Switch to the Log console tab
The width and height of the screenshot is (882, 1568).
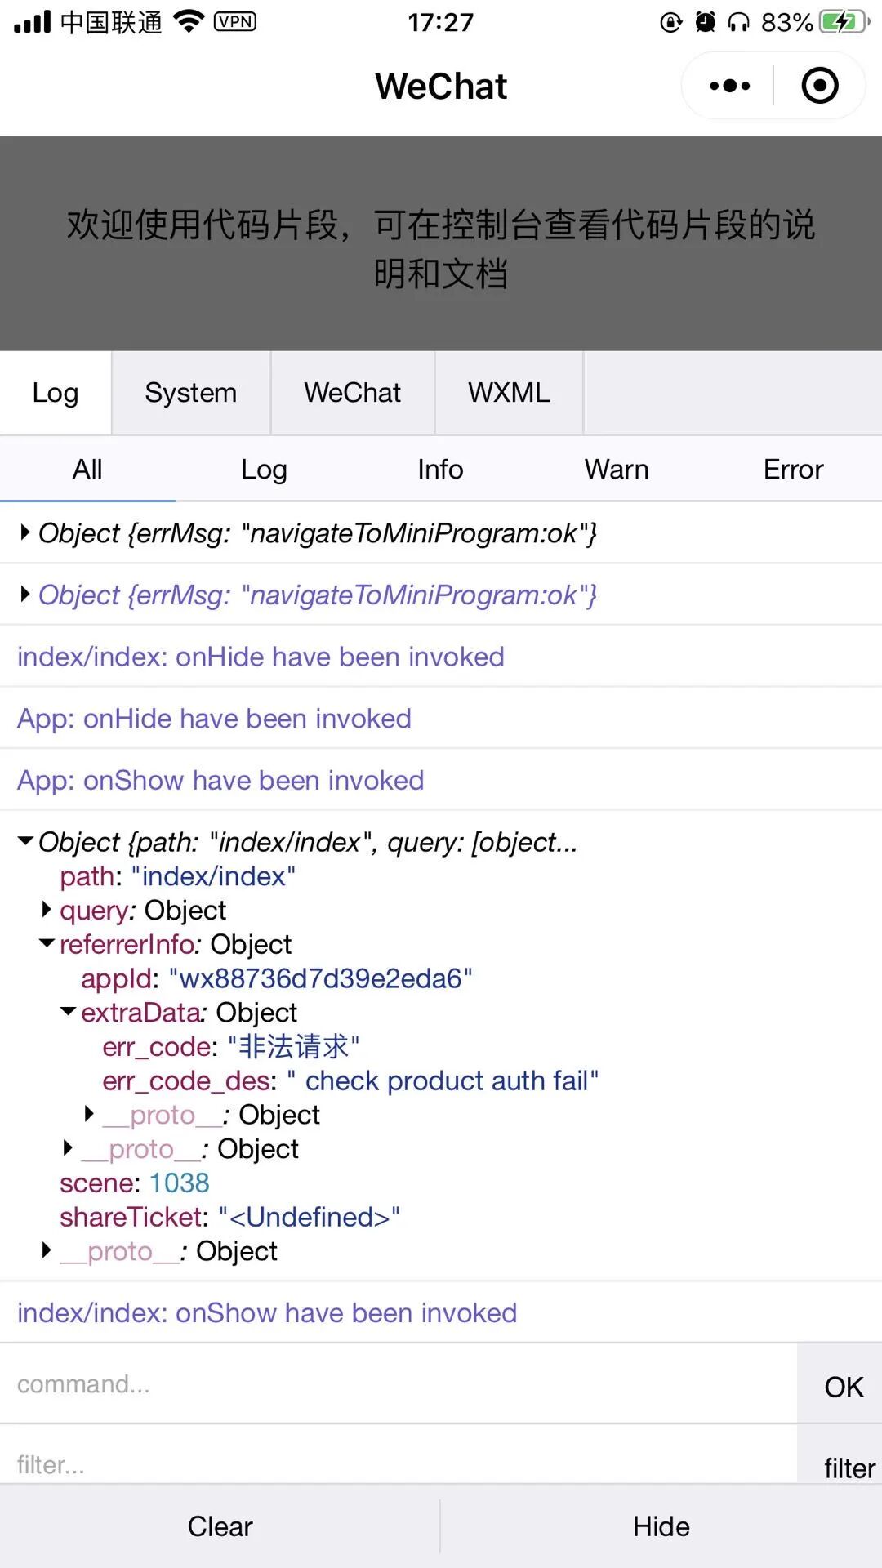pyautogui.click(x=56, y=393)
